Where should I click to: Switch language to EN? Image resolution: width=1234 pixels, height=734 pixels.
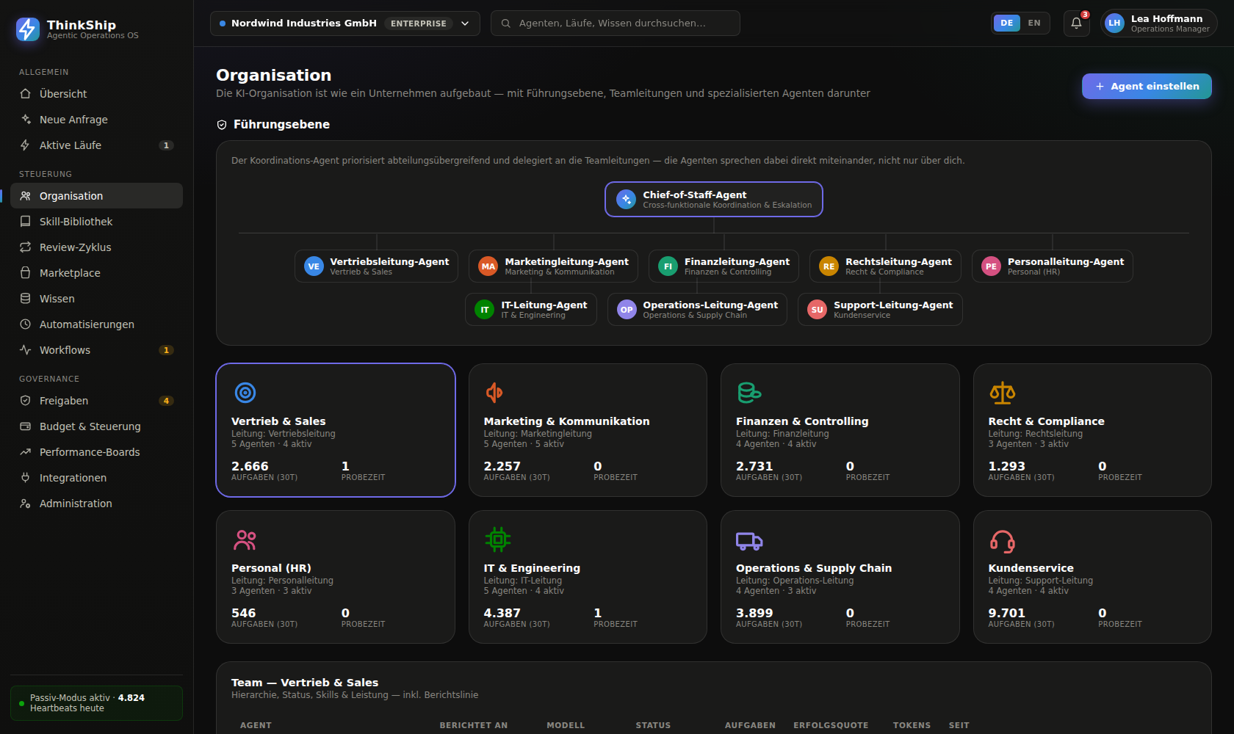tap(1033, 23)
